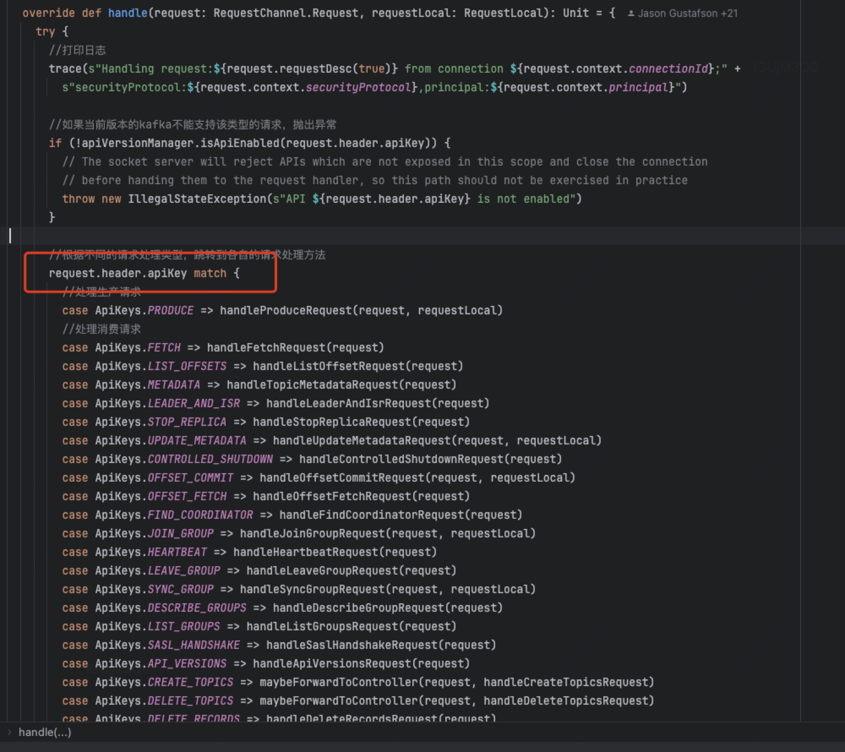Viewport: 845px width, 752px height.
Task: Click the securityProtocol italic property
Action: point(358,87)
